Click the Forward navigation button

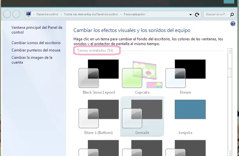coord(16,14)
